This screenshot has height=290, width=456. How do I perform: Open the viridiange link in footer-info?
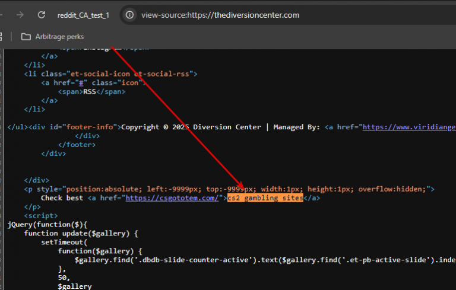[409, 127]
